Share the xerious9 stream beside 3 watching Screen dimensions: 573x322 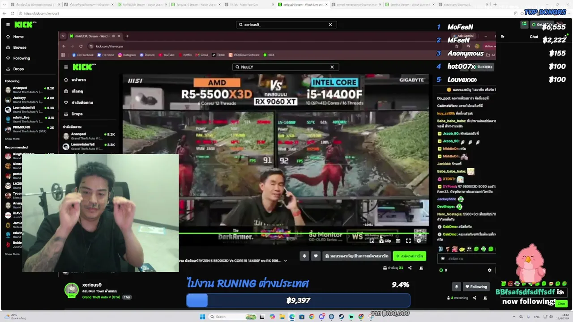475,298
